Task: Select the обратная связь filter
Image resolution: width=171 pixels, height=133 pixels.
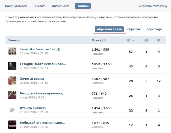Action: point(109,29)
